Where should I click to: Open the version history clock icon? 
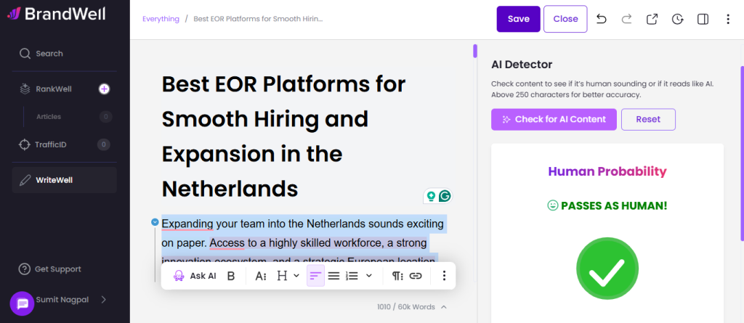tap(677, 19)
